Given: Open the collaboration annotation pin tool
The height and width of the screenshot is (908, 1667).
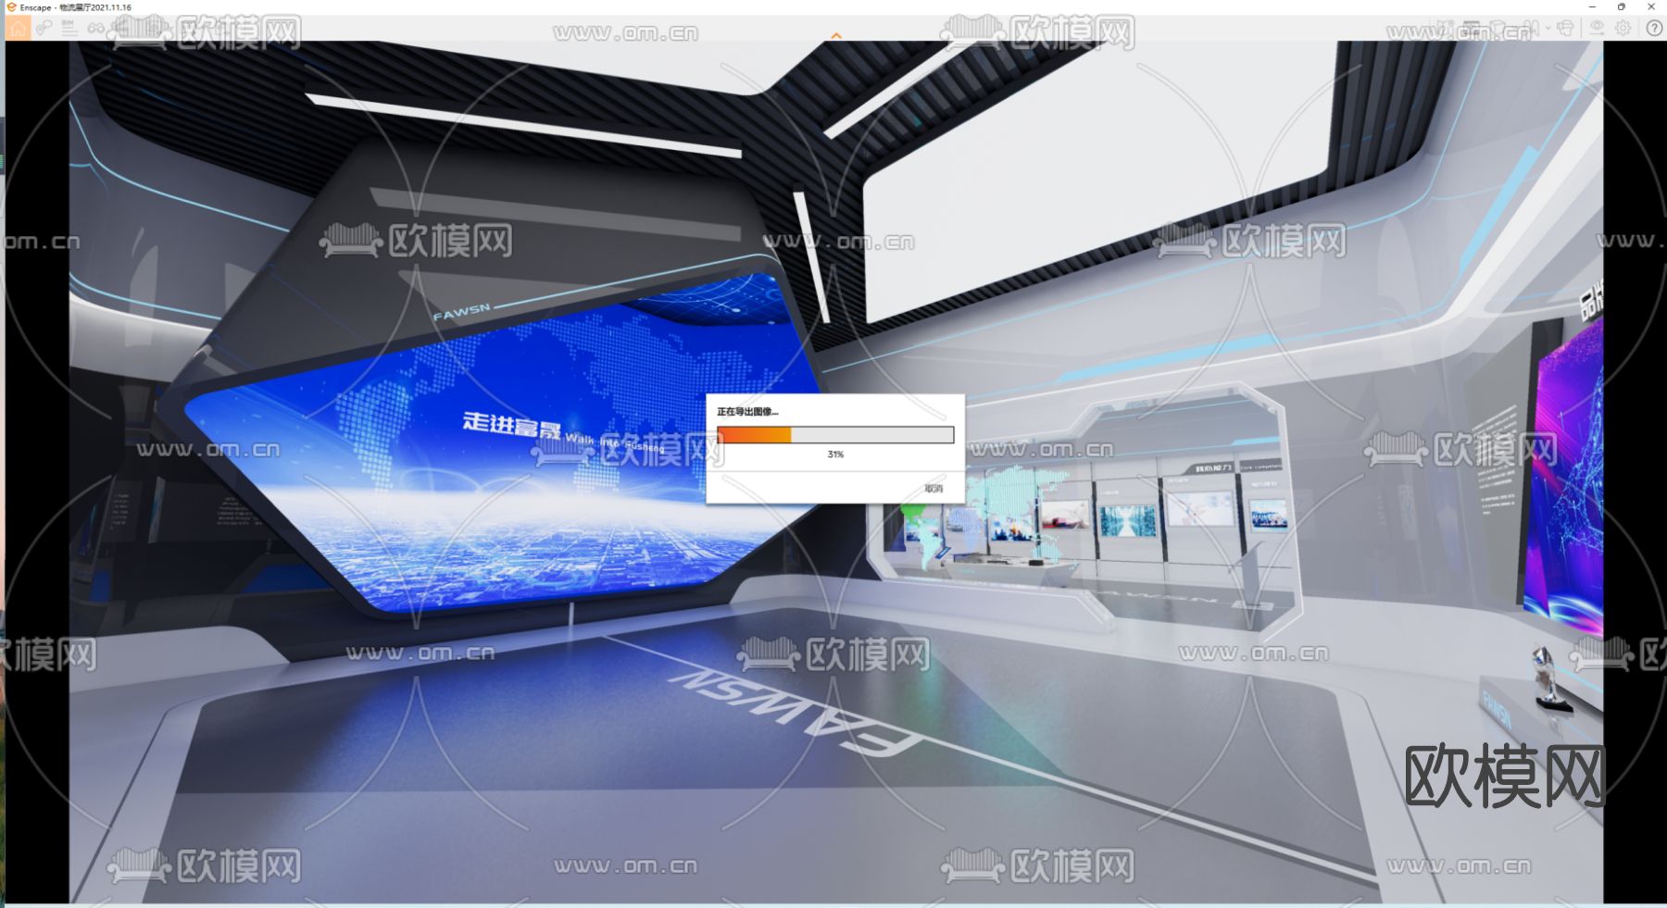Looking at the screenshot, I should [x=44, y=28].
